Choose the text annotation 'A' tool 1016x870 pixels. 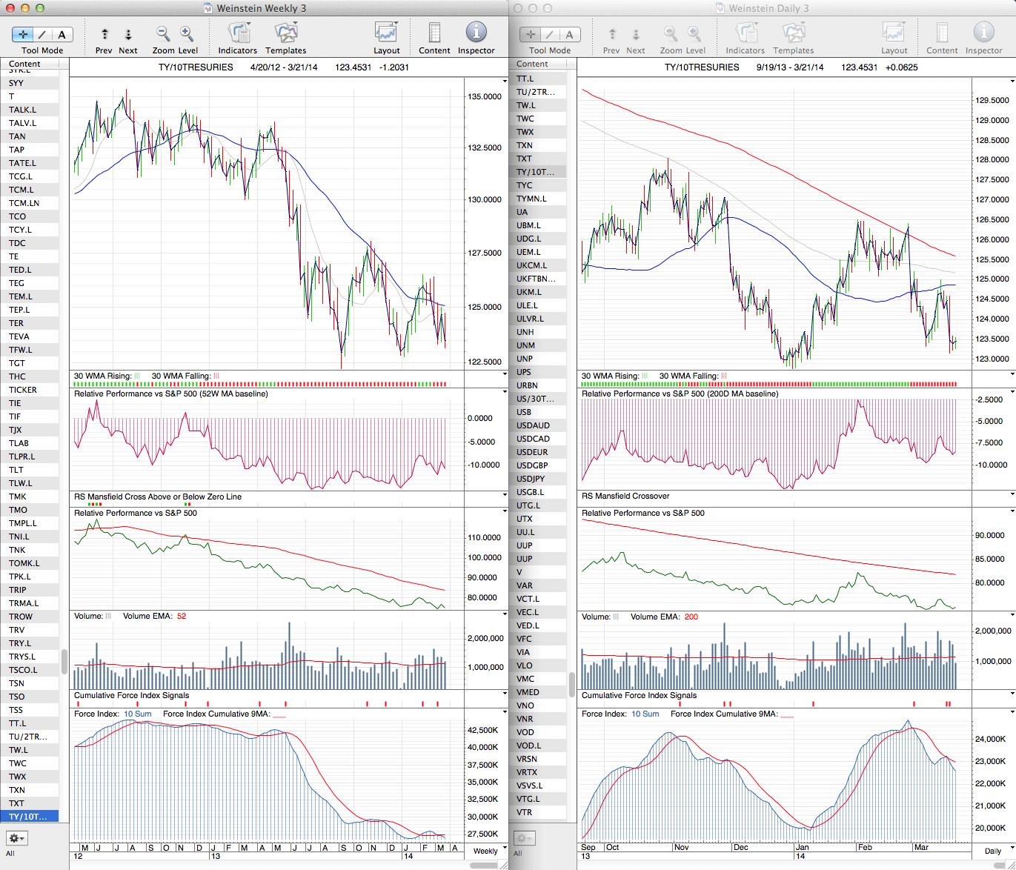point(62,35)
